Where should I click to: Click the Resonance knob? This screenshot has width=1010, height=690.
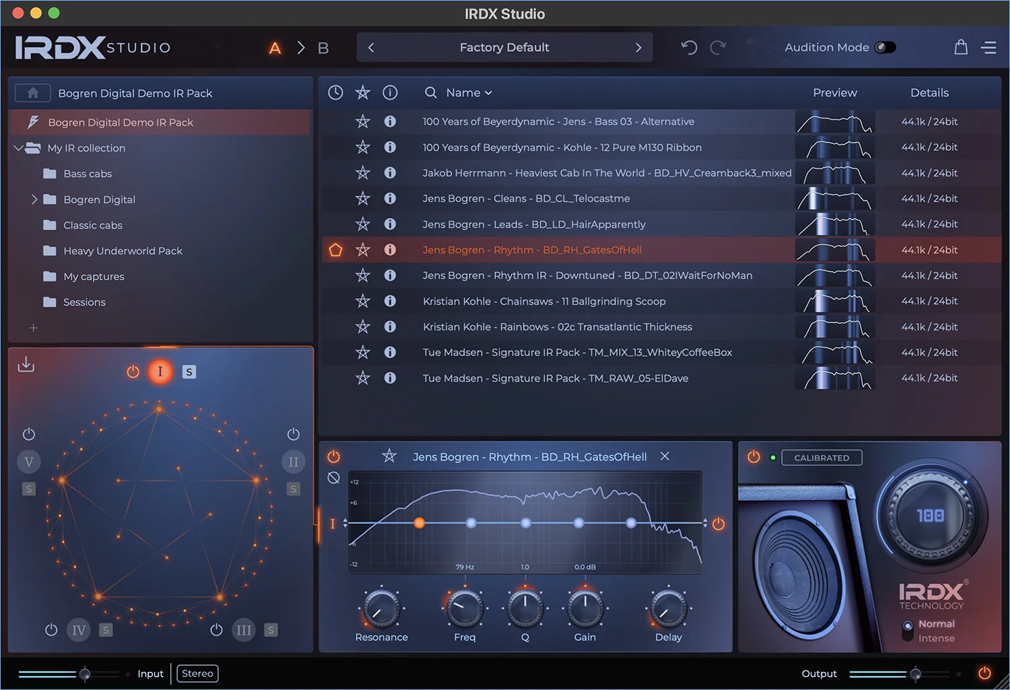click(x=381, y=608)
